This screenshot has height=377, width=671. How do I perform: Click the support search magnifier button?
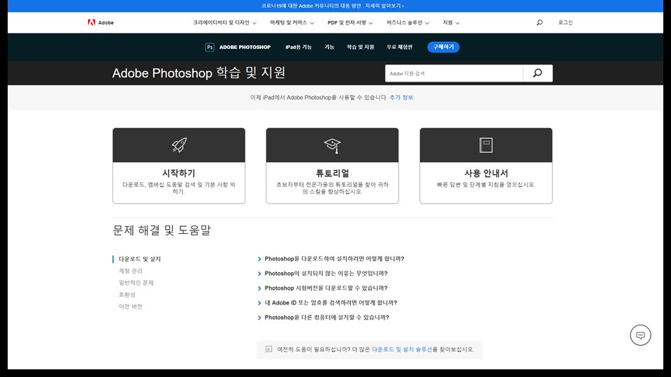pyautogui.click(x=537, y=73)
